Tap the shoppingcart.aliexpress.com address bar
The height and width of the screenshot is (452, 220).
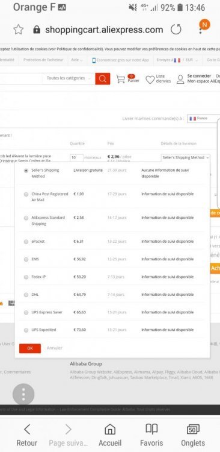tap(104, 30)
